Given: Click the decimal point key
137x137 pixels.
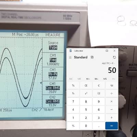Looking at the screenshot, I should (x=99, y=126).
